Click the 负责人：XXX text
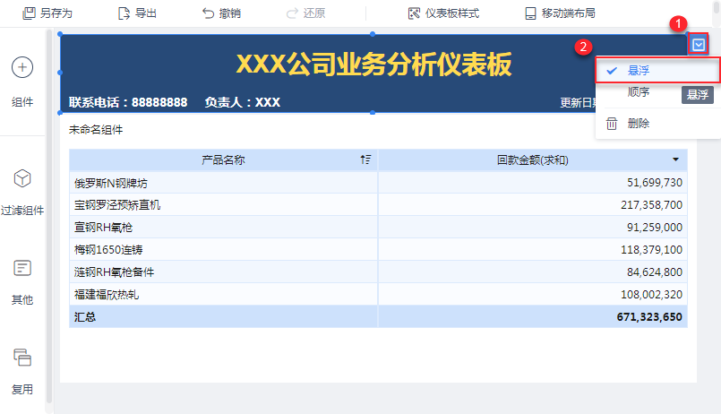This screenshot has height=414, width=721. [243, 102]
